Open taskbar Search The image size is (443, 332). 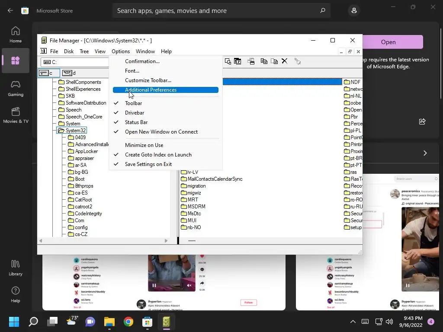tap(33, 322)
